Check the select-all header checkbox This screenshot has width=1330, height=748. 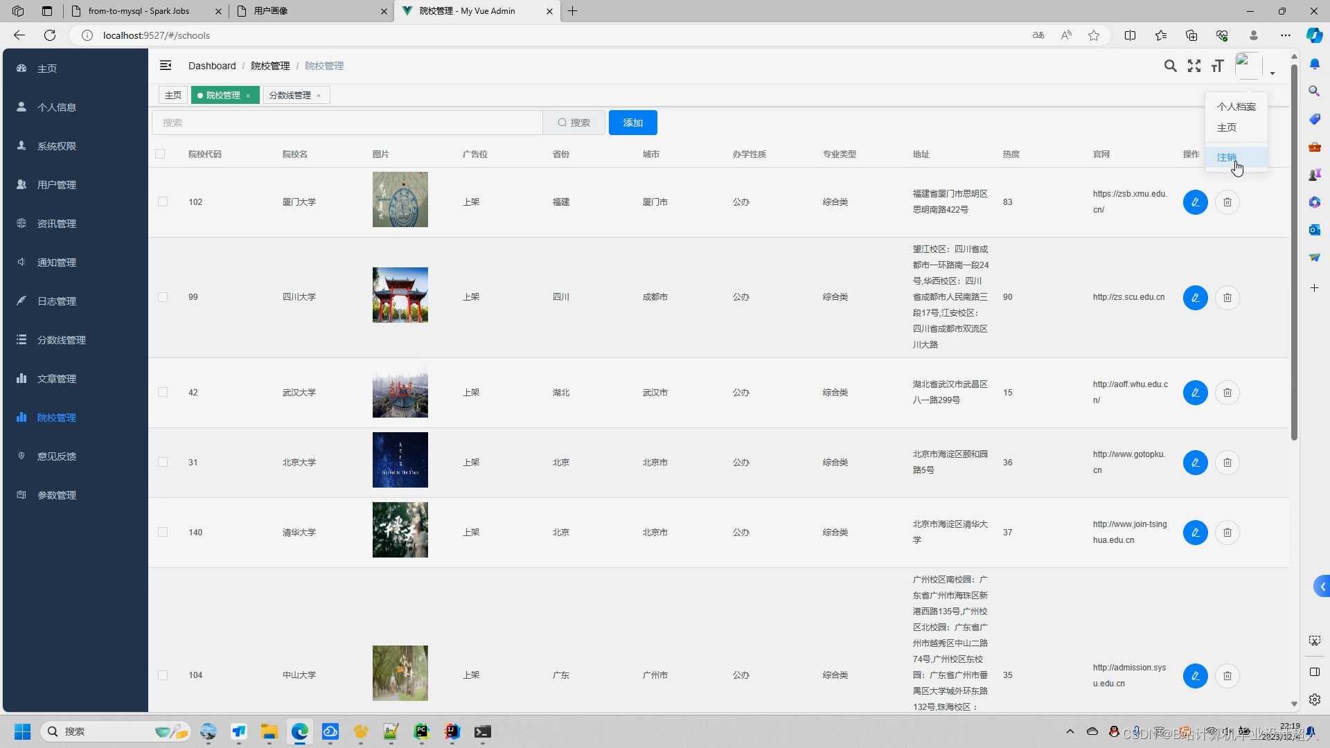point(160,154)
